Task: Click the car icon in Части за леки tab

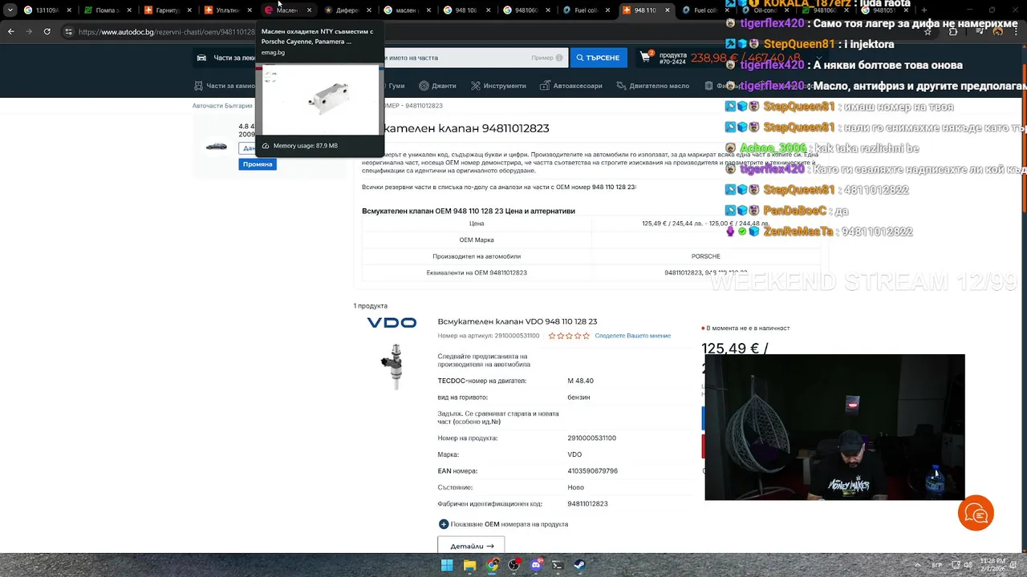Action: 201,58
